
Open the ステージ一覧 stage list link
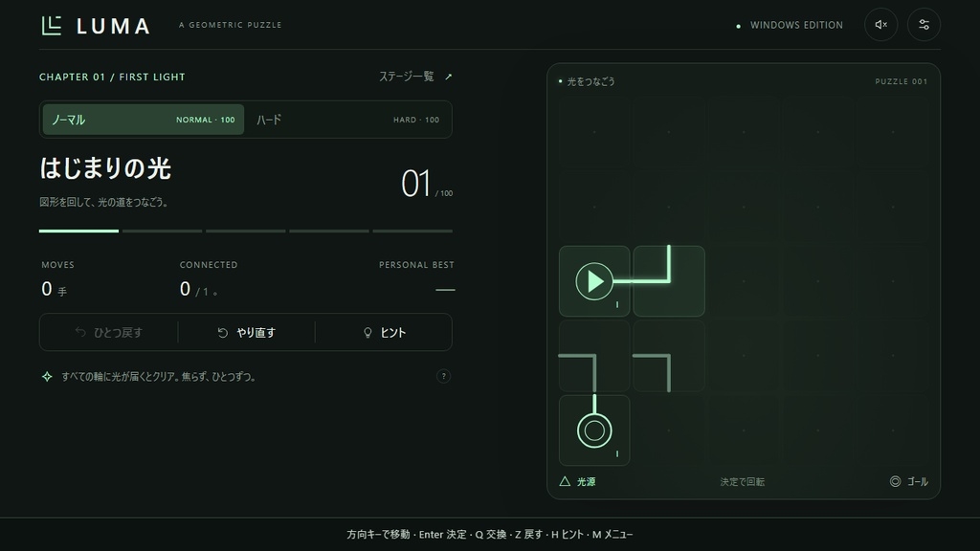tap(415, 77)
